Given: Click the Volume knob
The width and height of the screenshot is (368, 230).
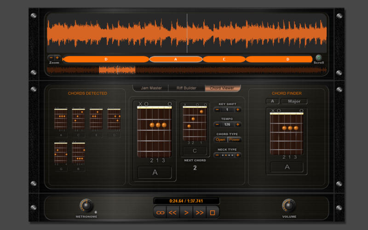Looking at the screenshot, I should [x=289, y=206].
